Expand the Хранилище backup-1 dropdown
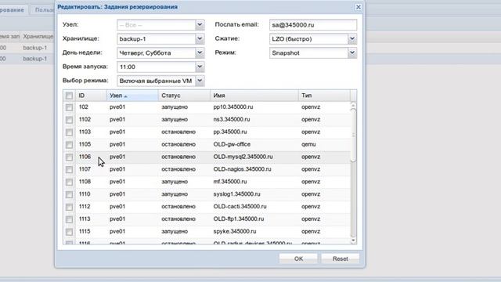Image resolution: width=501 pixels, height=282 pixels. click(x=200, y=38)
